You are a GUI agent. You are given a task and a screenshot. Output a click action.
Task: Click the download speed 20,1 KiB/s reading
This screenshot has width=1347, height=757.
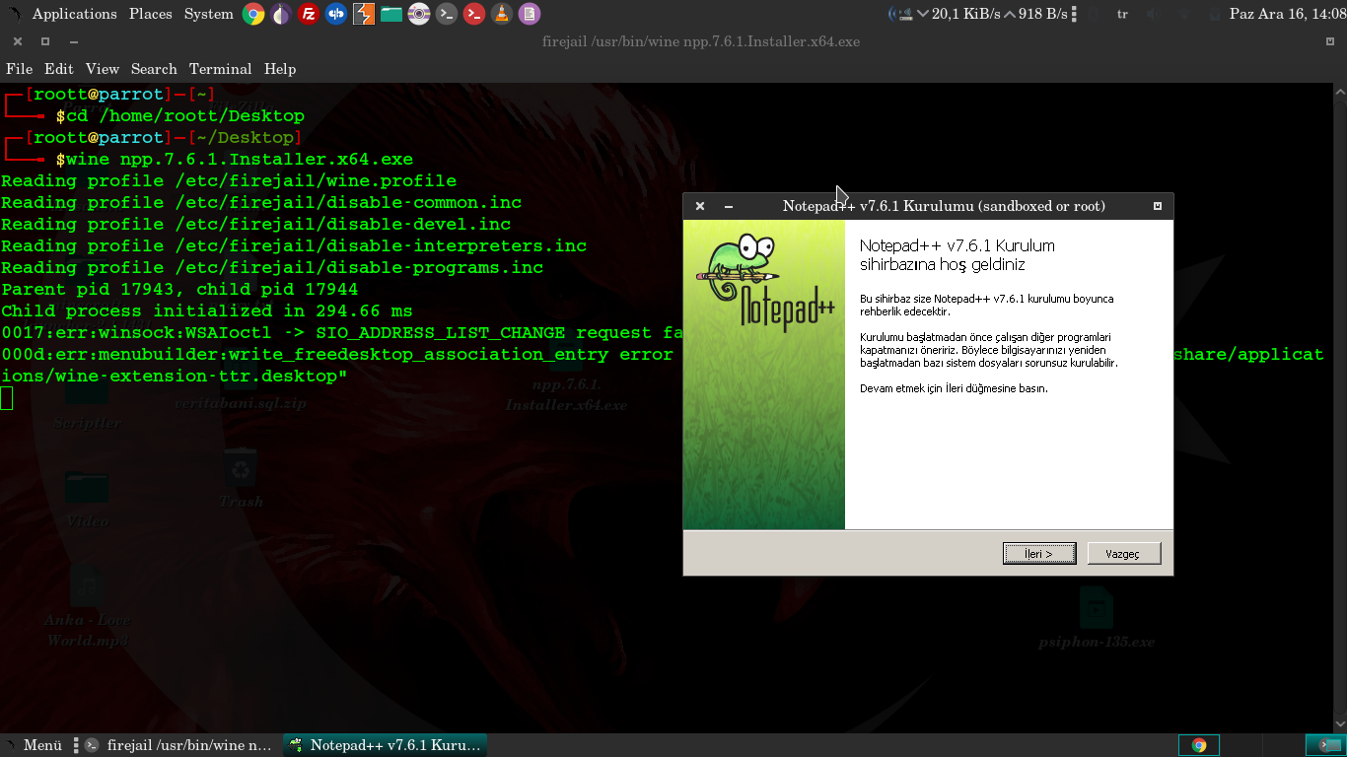(965, 14)
